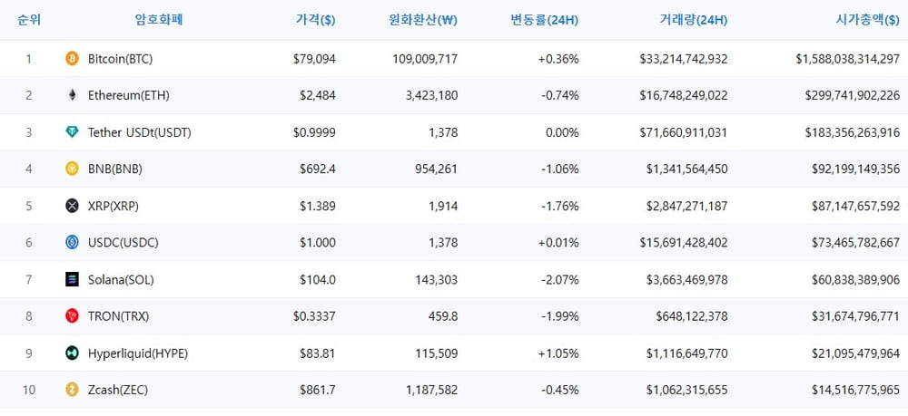908x416 pixels.
Task: Select XRP change -1.76%
Action: [x=559, y=207]
